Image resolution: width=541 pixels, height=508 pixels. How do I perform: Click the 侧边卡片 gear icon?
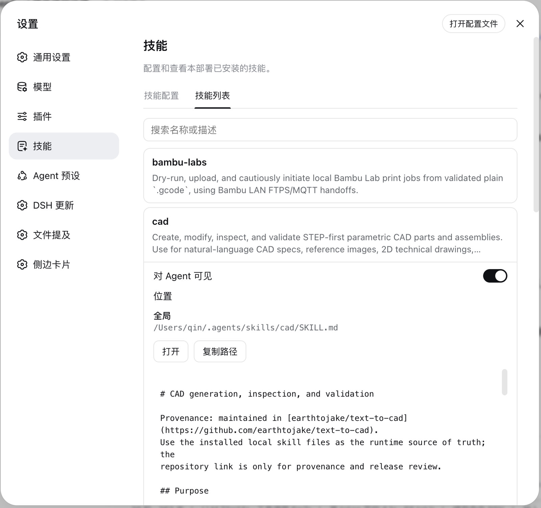[22, 264]
